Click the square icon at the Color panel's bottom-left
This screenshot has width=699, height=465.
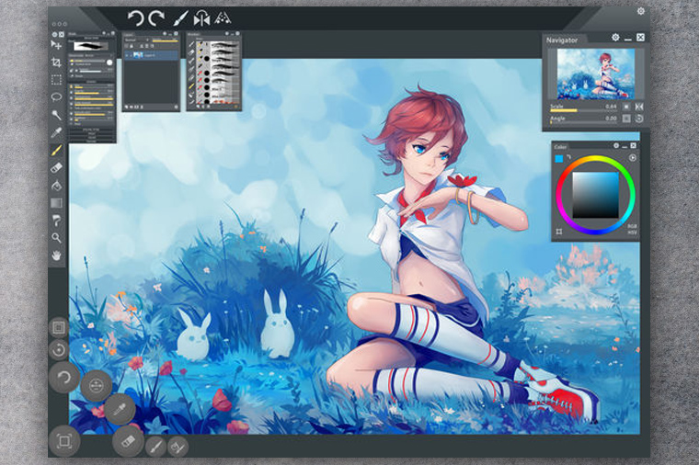click(559, 232)
